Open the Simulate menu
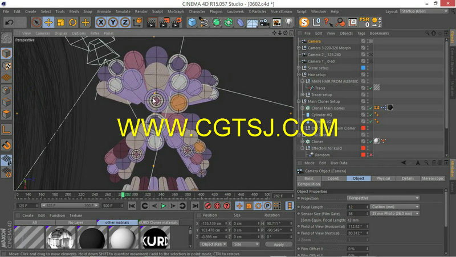The height and width of the screenshot is (257, 456). (x=123, y=11)
